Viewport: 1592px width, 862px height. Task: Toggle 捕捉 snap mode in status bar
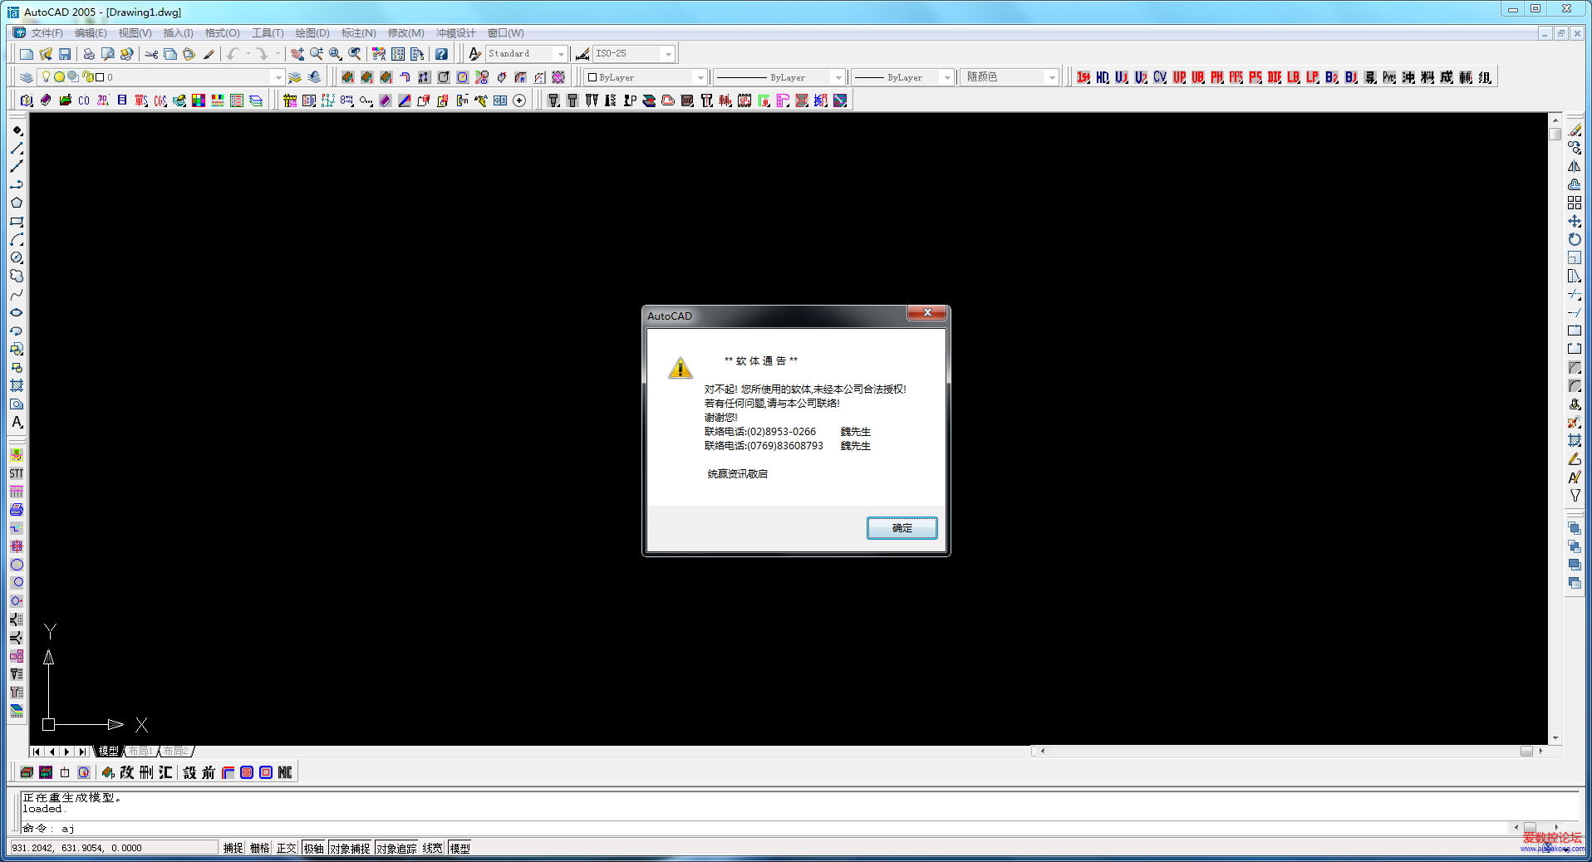[233, 848]
